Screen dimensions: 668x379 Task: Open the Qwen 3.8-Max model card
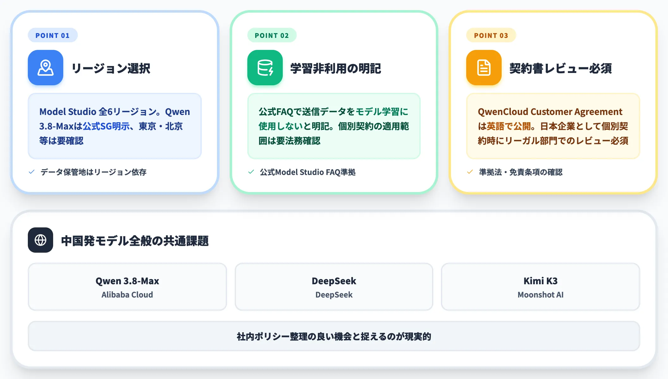[x=127, y=287]
